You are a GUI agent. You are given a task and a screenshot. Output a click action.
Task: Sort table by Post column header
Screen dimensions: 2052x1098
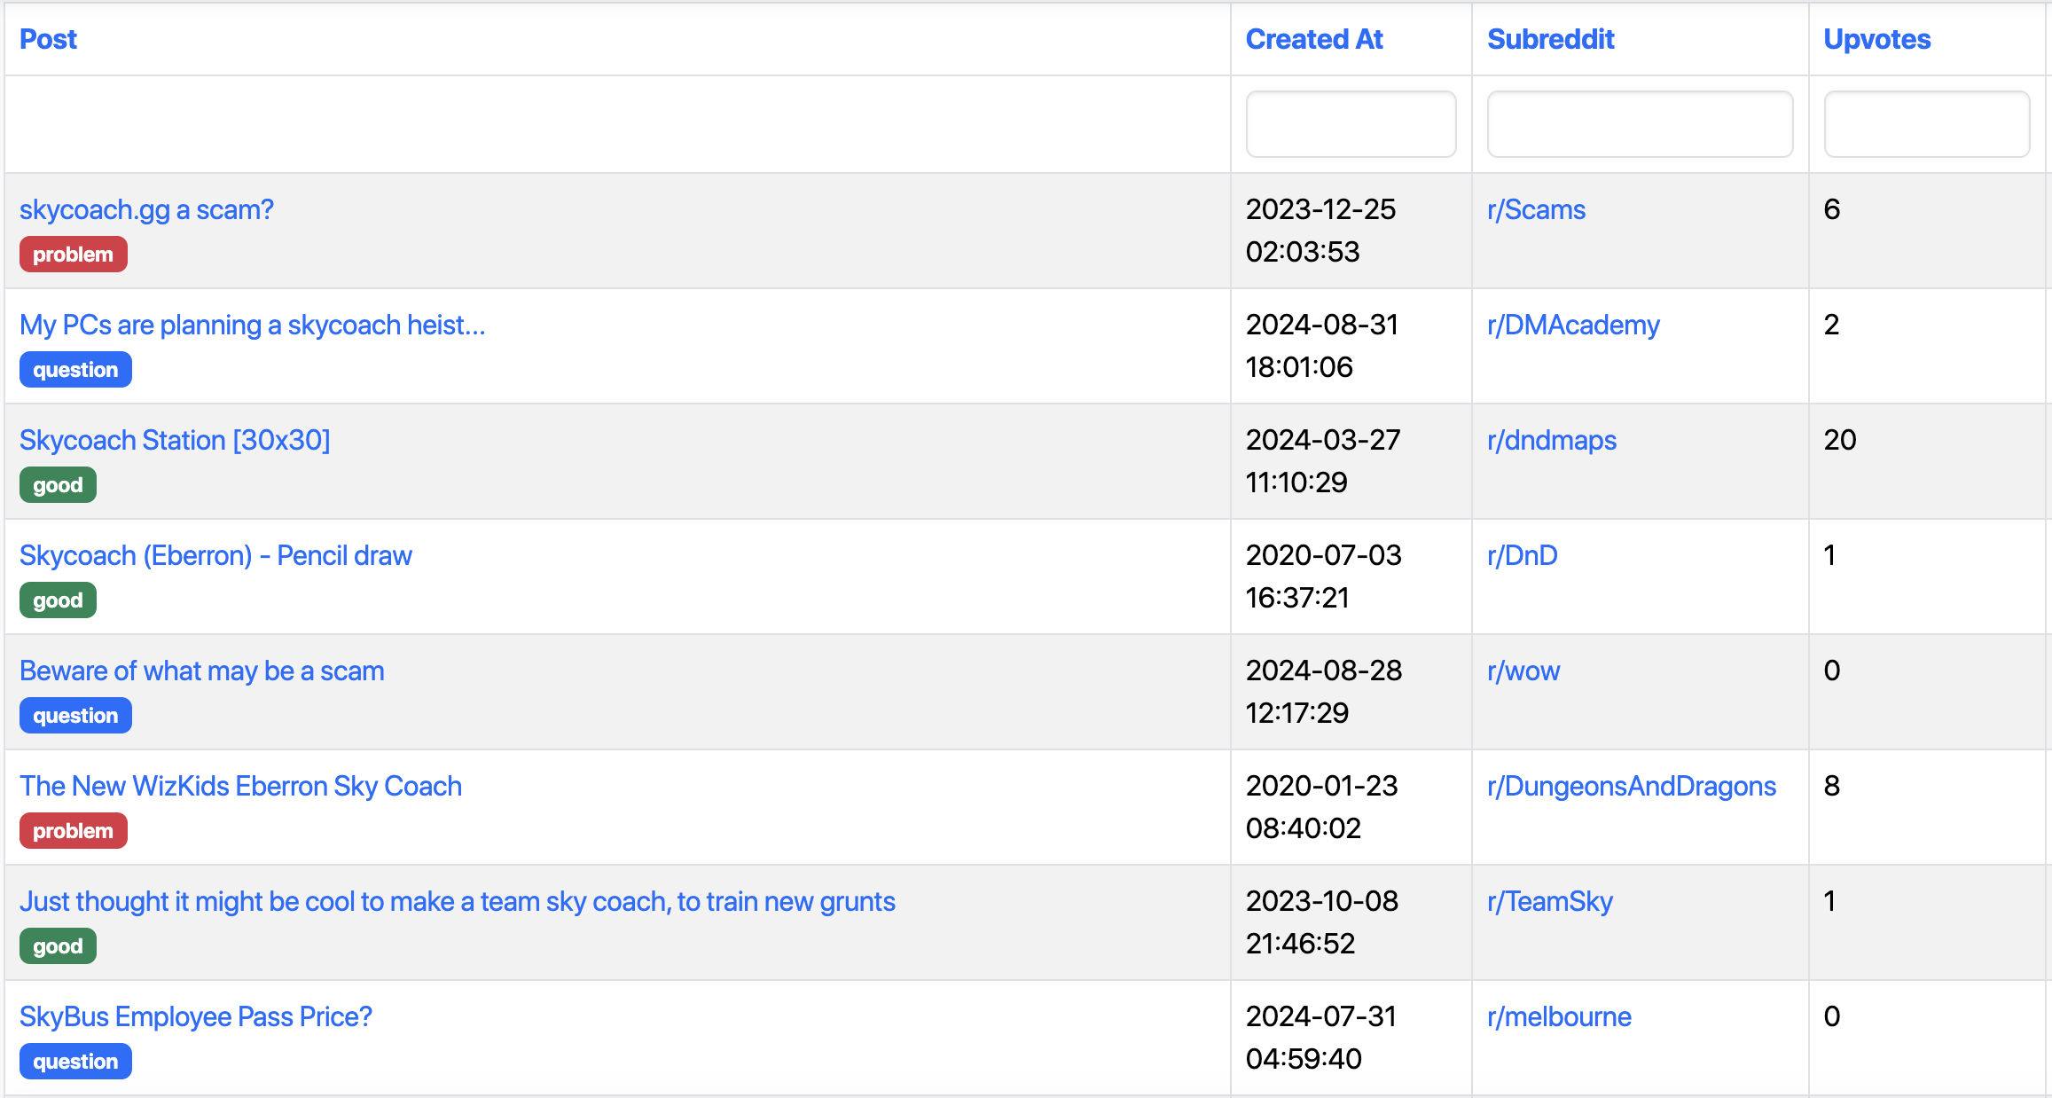click(48, 39)
